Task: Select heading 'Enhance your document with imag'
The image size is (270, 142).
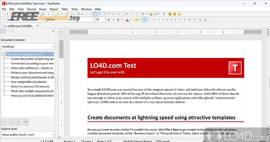Action: 32,73
